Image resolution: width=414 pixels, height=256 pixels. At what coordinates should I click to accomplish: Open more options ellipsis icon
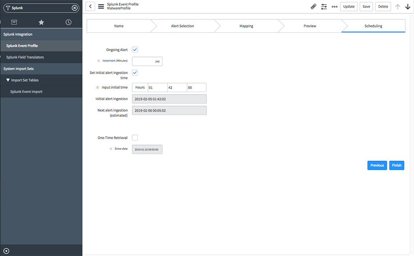tap(334, 6)
